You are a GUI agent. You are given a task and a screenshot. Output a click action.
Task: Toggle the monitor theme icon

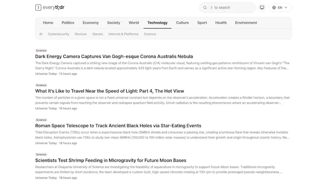(262, 7)
